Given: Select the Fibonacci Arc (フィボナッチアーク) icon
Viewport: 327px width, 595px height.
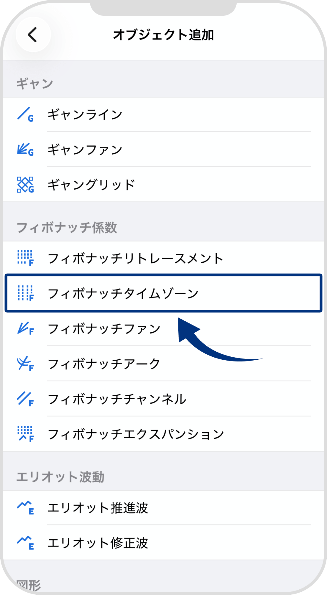Looking at the screenshot, I should click(25, 364).
